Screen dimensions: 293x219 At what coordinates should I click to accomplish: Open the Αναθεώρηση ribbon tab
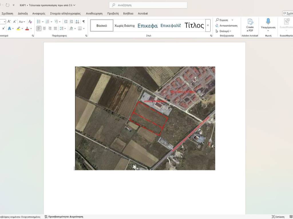click(94, 13)
